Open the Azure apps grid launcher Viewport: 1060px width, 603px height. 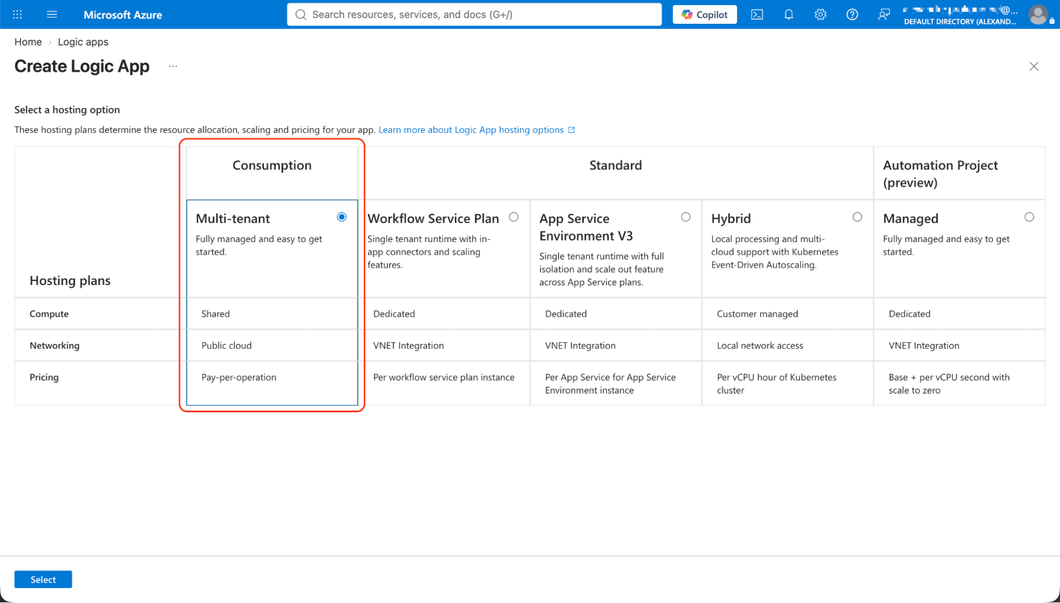[17, 14]
